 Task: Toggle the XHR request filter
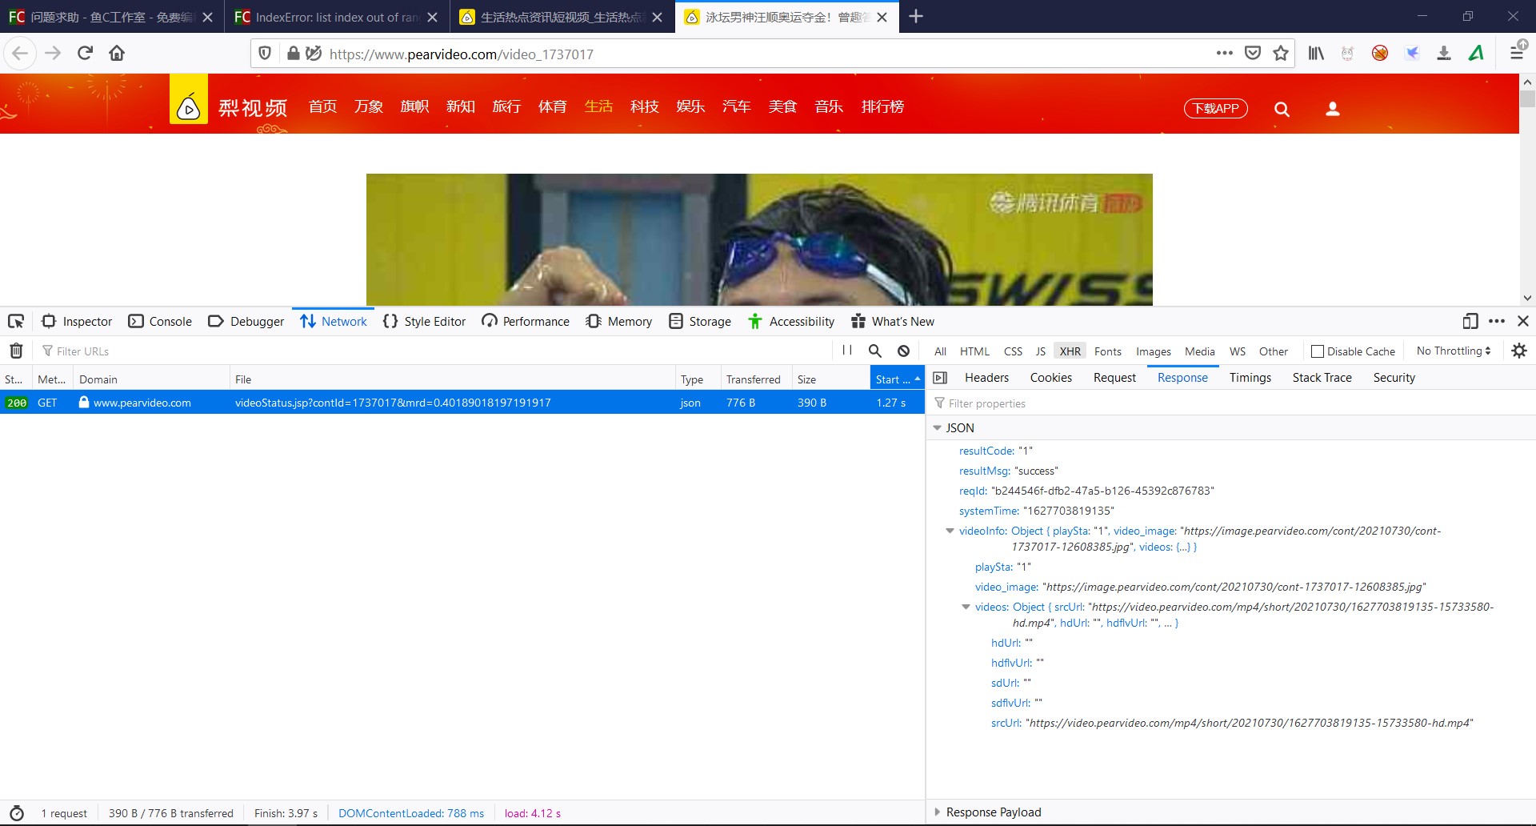(x=1070, y=351)
